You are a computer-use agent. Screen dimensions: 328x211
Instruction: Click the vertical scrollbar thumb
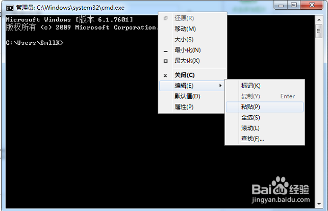[319, 31]
